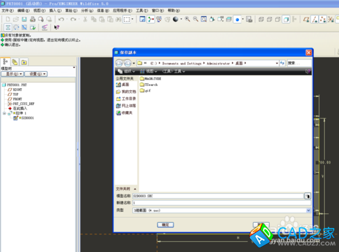Select S2D0001 sketch in model tree
339x252 pixels.
pos(24,118)
